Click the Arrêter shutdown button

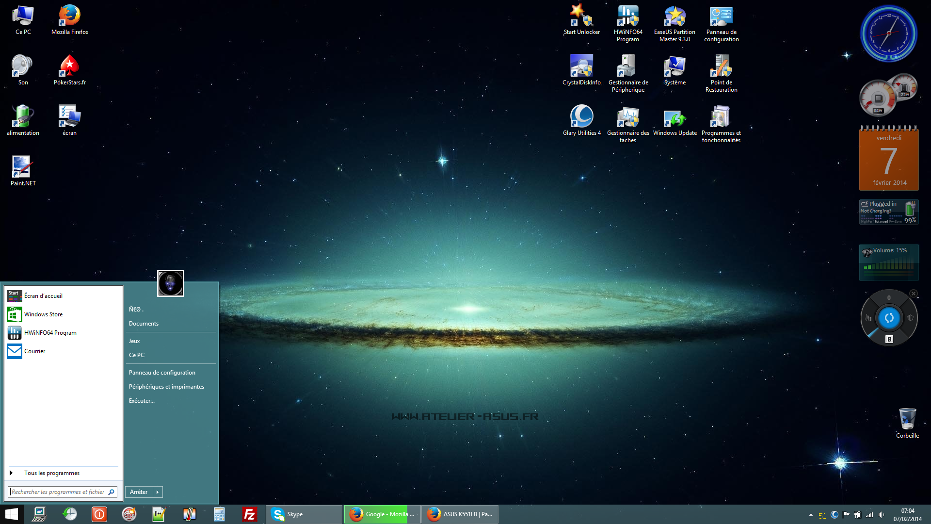(139, 492)
